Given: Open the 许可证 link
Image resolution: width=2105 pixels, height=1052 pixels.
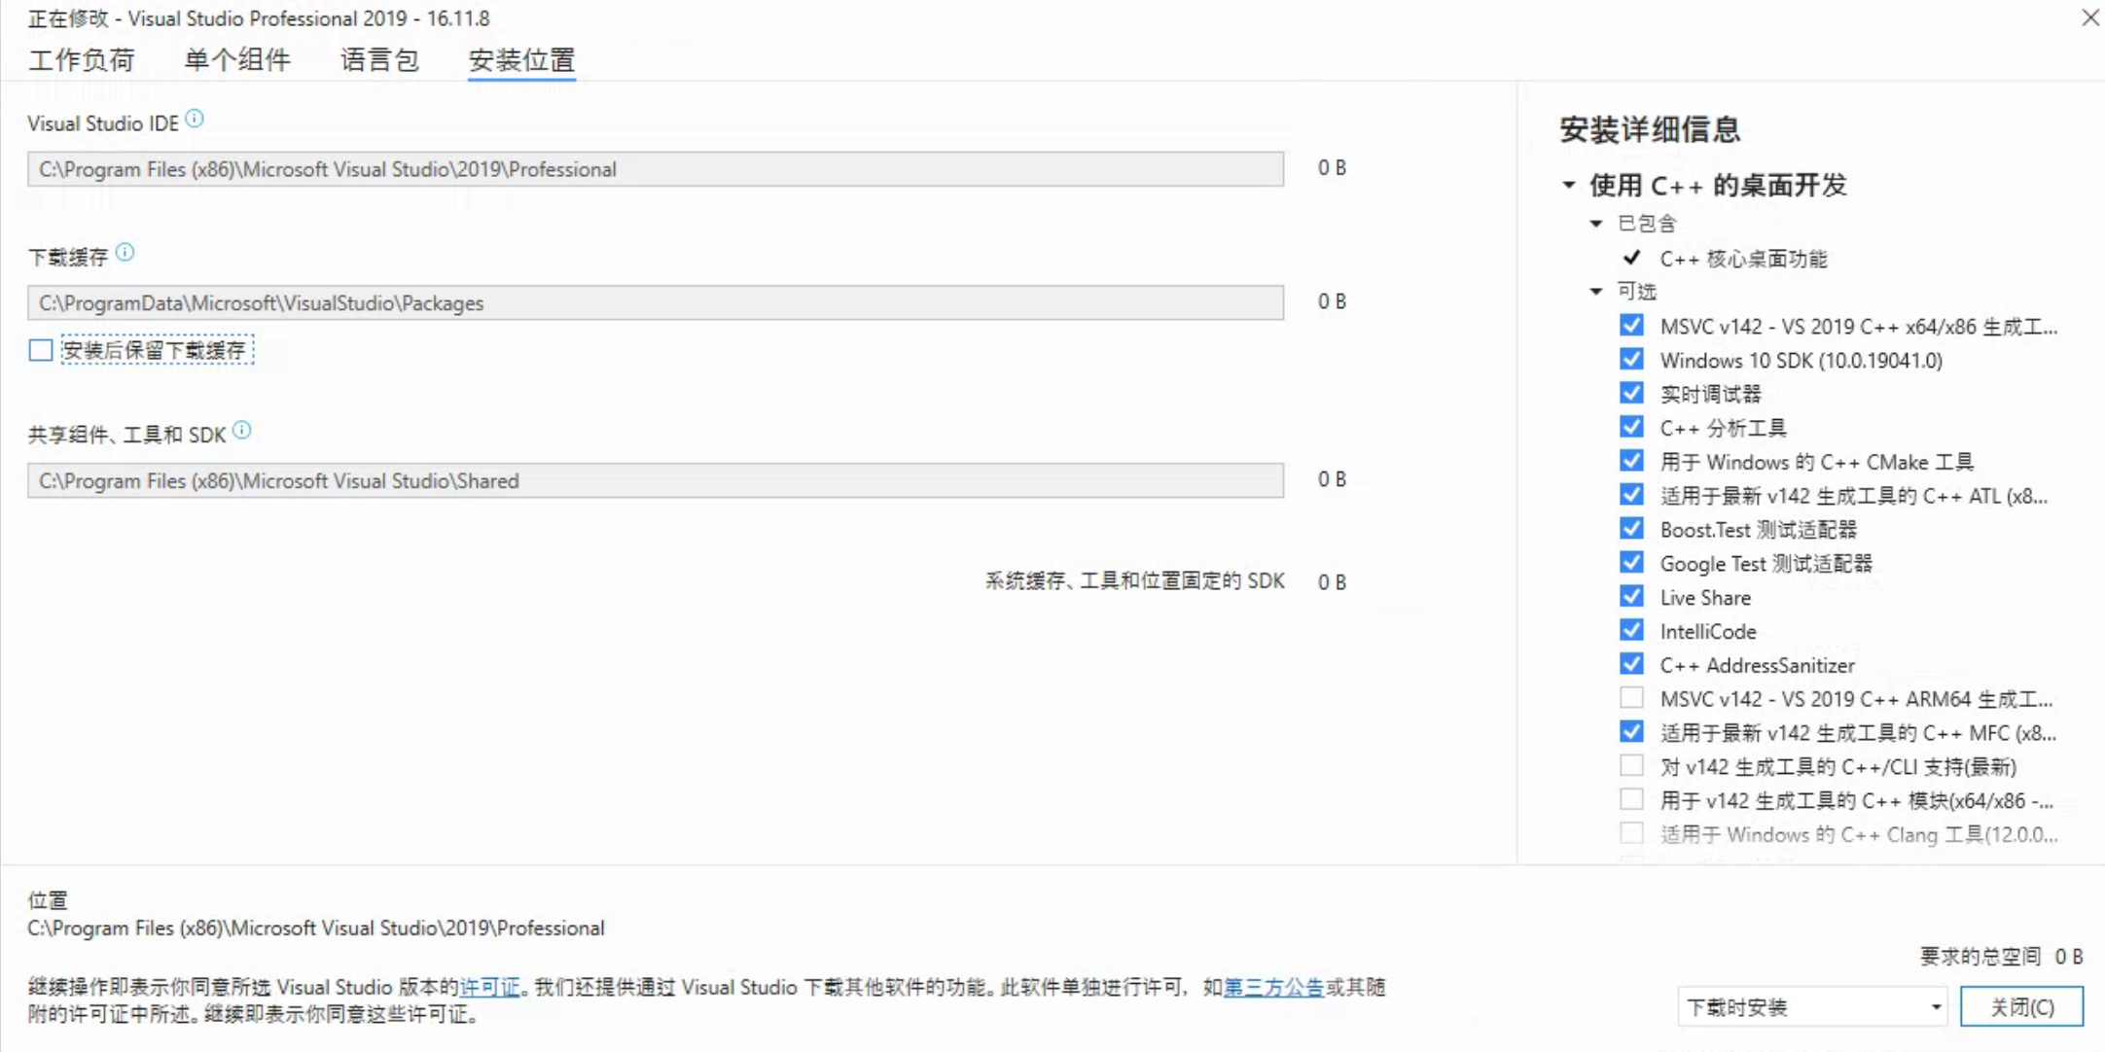Looking at the screenshot, I should tap(489, 988).
